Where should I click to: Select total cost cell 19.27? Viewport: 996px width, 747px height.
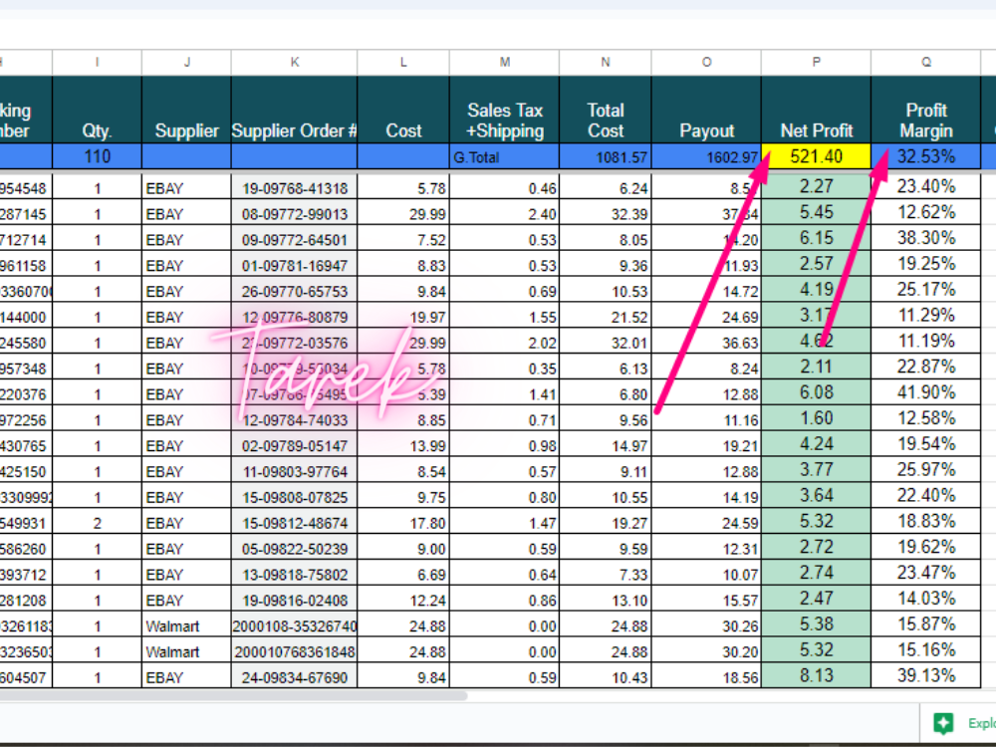click(x=606, y=523)
